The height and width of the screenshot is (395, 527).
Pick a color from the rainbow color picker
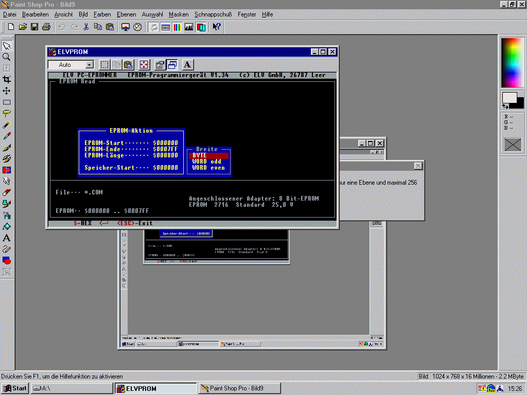512,63
